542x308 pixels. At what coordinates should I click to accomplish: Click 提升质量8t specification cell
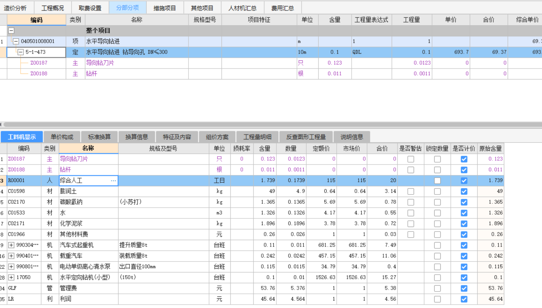click(x=163, y=245)
